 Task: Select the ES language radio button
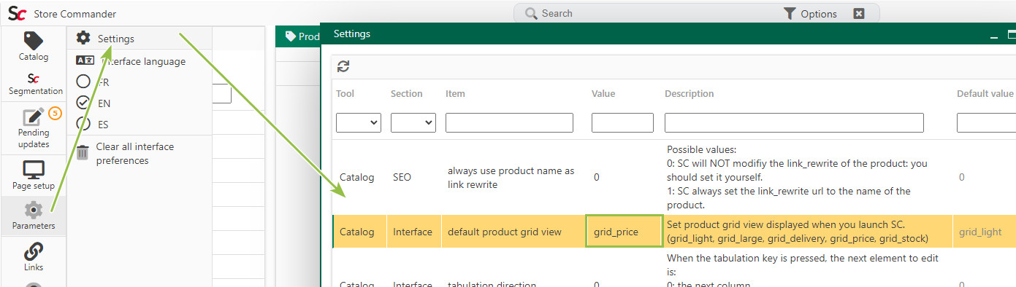pyautogui.click(x=83, y=124)
